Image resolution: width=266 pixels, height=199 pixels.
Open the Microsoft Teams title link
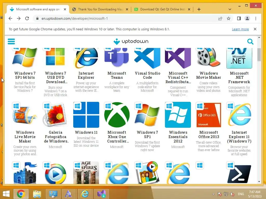(117, 75)
